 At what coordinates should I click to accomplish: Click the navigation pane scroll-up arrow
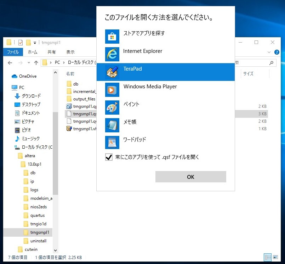point(56,73)
